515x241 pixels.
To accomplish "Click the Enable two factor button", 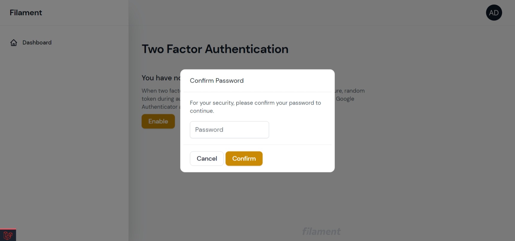I will [x=158, y=121].
